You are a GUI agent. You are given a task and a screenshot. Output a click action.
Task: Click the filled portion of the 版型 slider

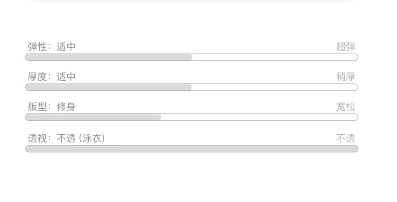93,117
